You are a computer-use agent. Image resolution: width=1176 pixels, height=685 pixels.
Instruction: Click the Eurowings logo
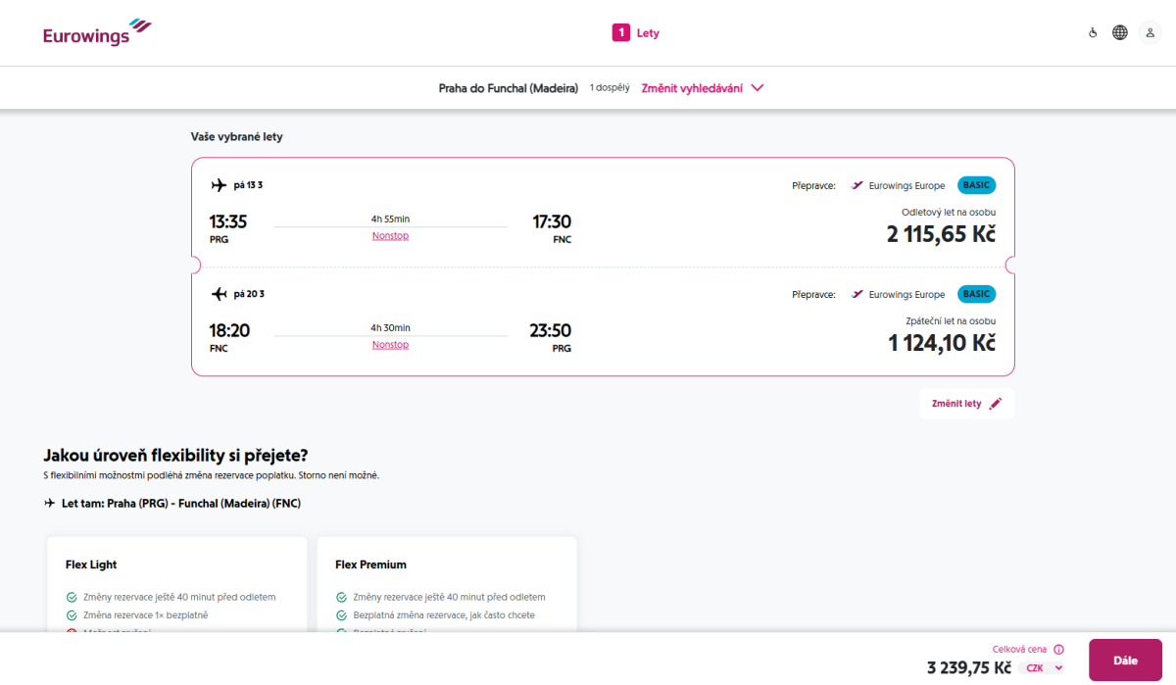[98, 32]
